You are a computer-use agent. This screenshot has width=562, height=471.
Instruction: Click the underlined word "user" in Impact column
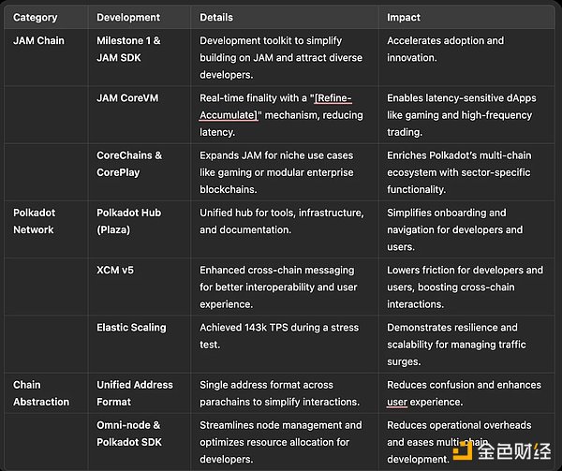397,402
